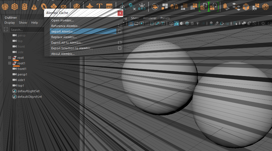Create a polygon sphere from the shelf

(x=5, y=7)
